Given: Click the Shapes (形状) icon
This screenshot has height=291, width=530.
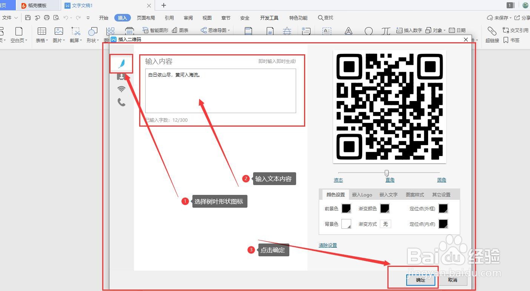Looking at the screenshot, I should pyautogui.click(x=92, y=31).
